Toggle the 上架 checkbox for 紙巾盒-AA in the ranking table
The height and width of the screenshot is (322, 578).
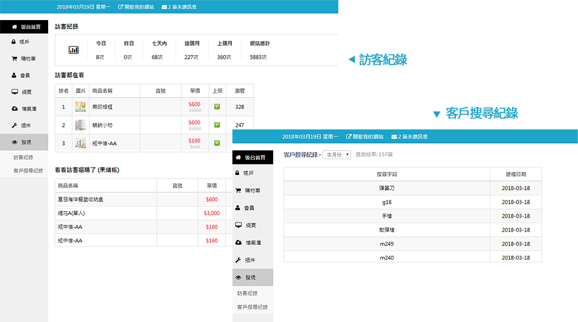point(217,143)
